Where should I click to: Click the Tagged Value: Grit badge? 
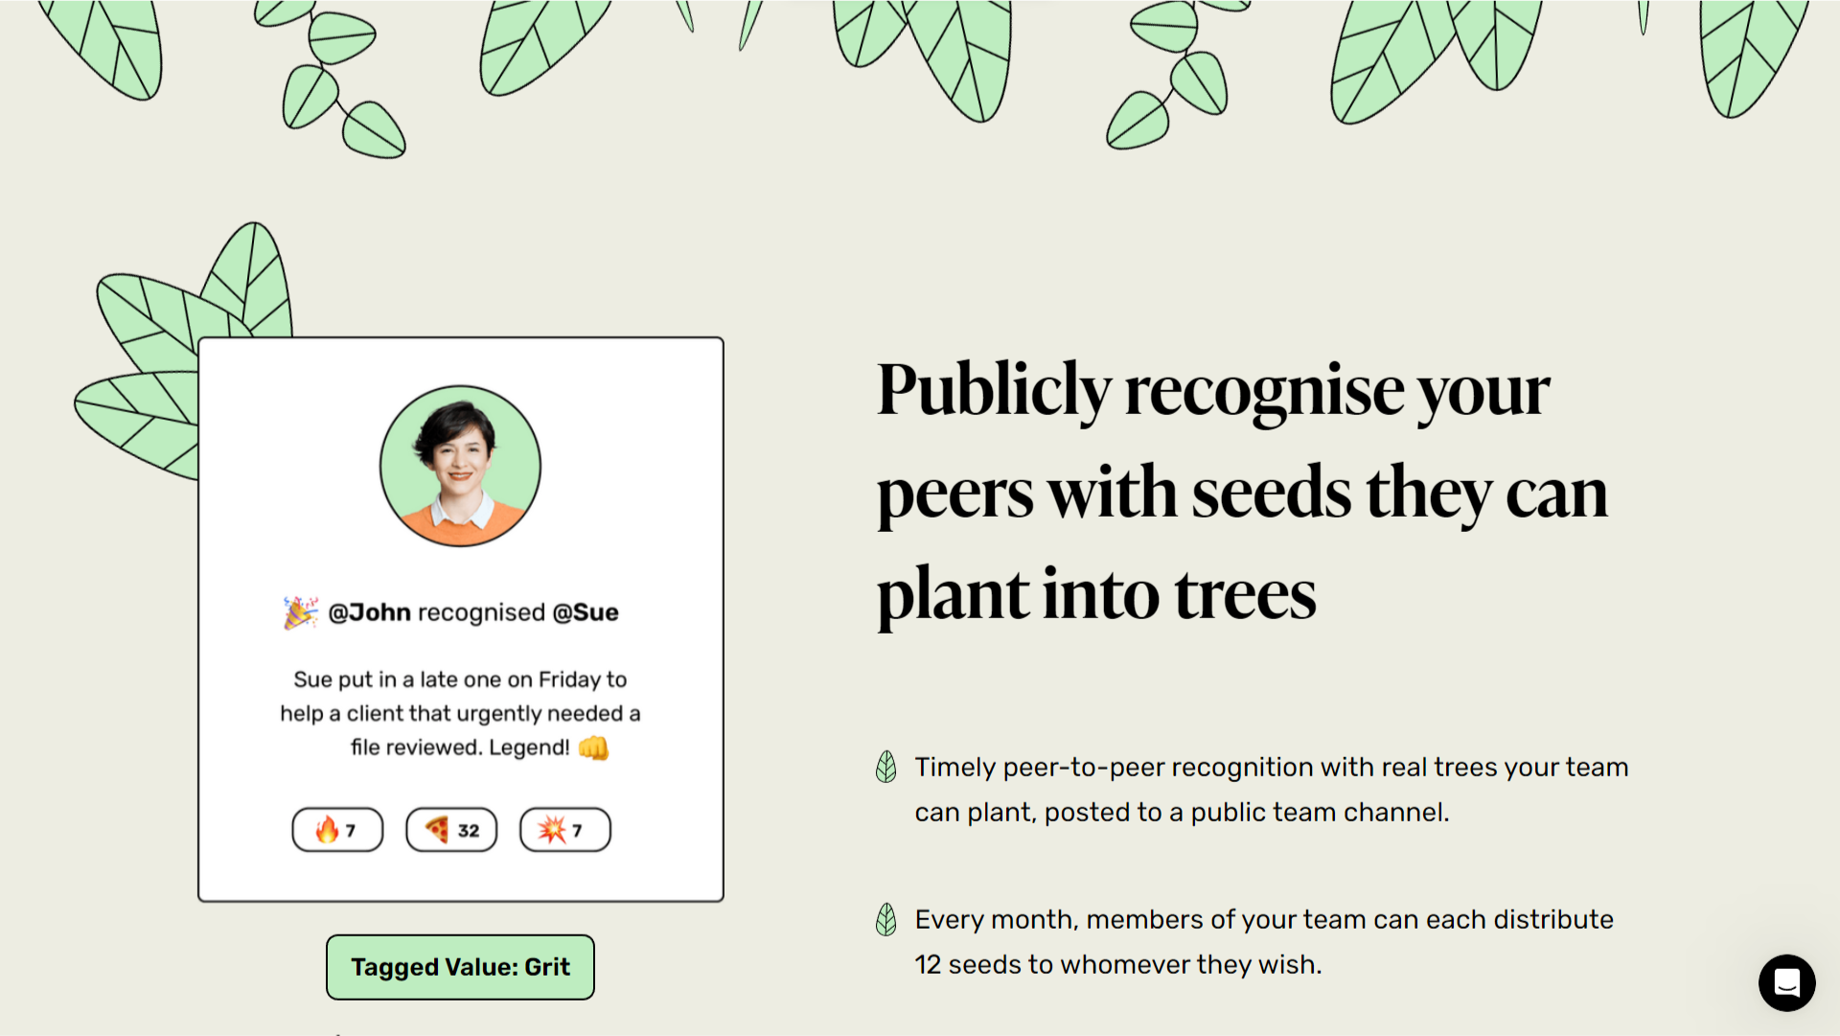coord(460,967)
